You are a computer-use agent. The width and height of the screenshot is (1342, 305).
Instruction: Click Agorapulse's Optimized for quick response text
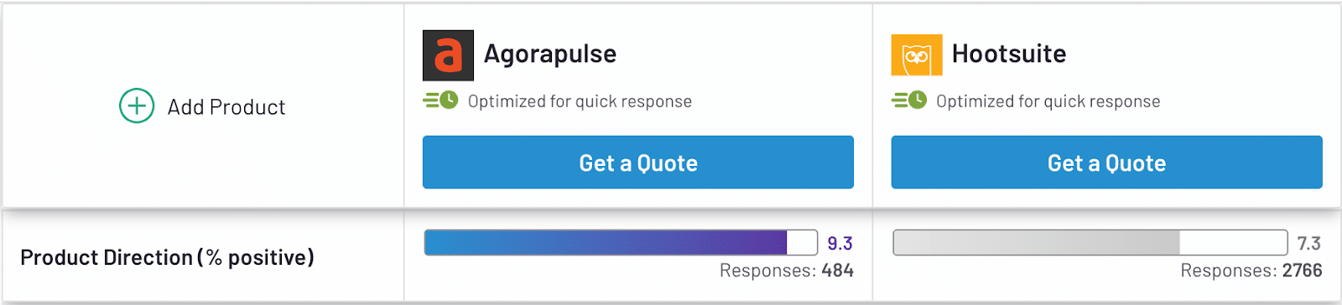click(580, 101)
